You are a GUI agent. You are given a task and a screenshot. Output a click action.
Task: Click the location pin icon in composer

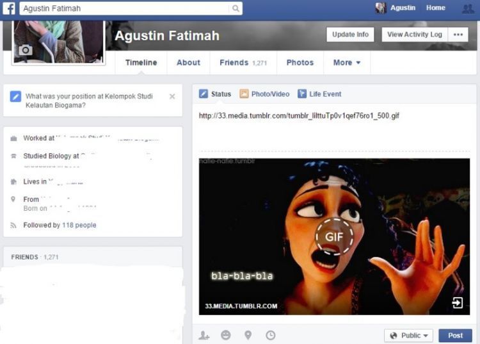point(248,335)
